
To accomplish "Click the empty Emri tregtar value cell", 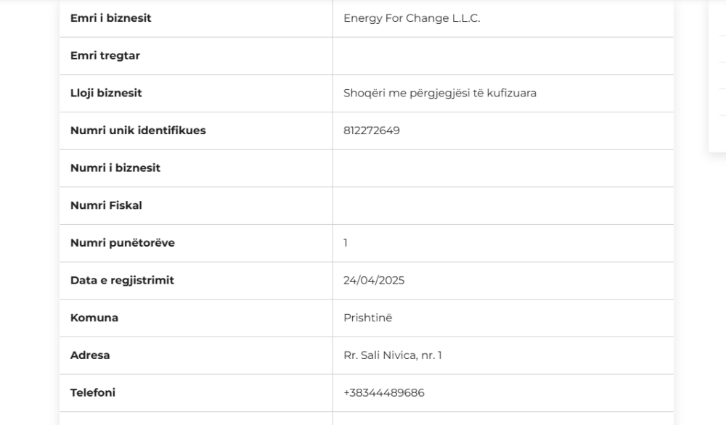I will point(503,56).
